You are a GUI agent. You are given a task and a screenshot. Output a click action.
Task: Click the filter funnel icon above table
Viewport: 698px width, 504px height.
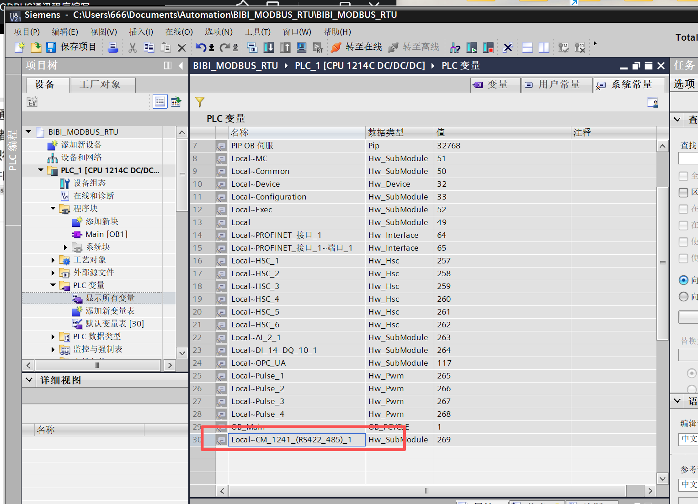click(x=200, y=102)
